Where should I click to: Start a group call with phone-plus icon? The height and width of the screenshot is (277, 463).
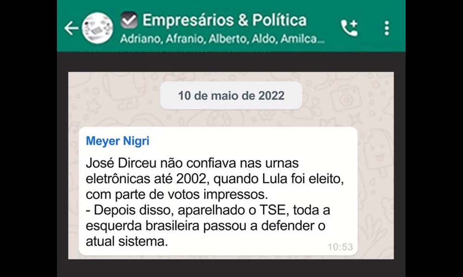[x=349, y=28]
